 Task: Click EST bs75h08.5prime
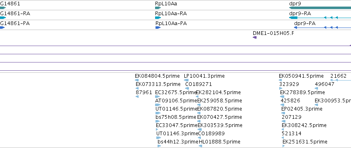coord(176,118)
